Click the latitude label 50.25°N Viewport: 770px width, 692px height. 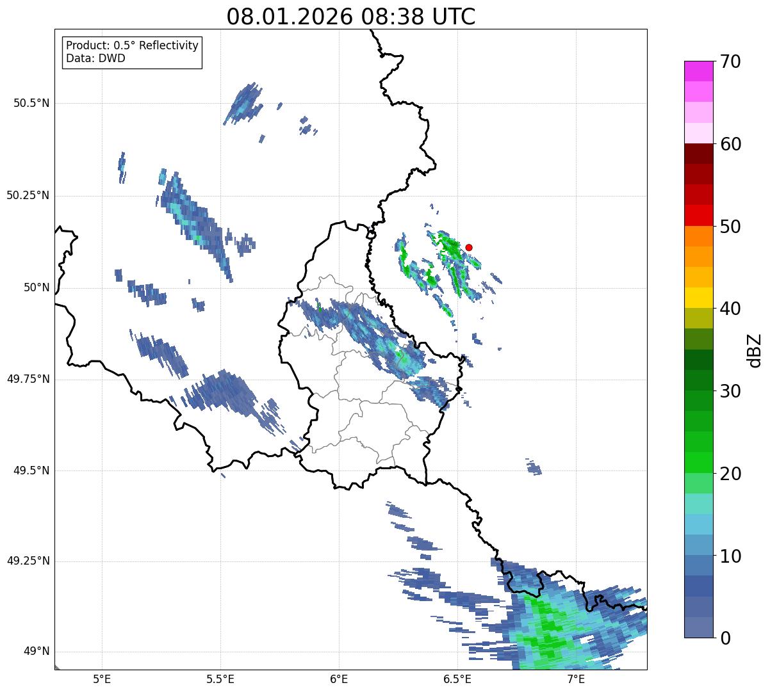coord(28,195)
